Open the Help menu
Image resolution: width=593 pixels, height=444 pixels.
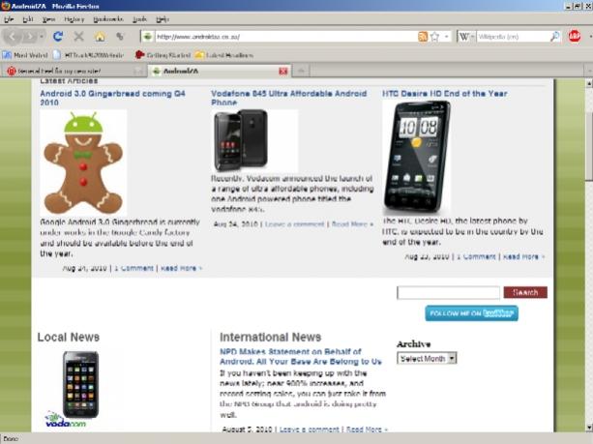point(163,19)
